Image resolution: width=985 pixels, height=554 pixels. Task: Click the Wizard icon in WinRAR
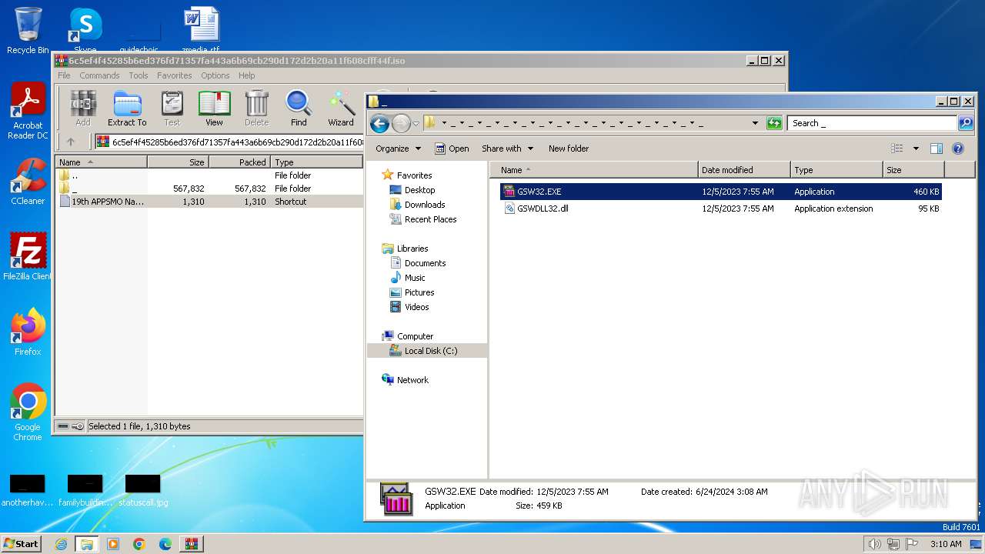(x=341, y=108)
